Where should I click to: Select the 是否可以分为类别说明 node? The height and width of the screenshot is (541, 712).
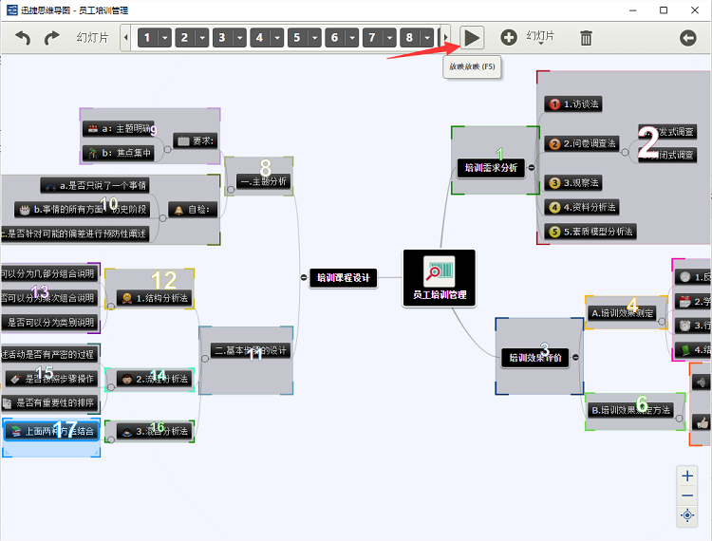coord(49,323)
